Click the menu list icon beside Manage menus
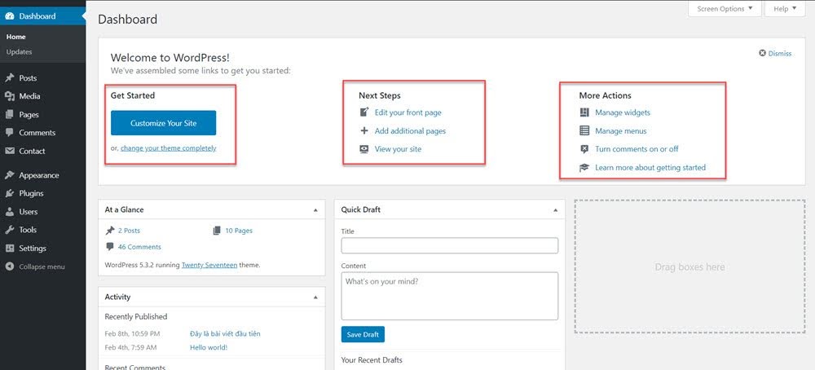Screen dimensions: 815x370 point(584,131)
